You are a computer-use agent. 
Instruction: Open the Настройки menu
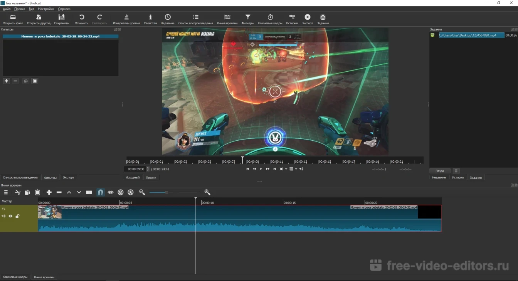coord(46,9)
